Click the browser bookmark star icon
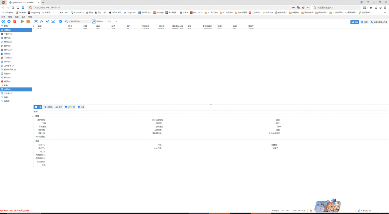Screen dimensions: 389x214 303,8
